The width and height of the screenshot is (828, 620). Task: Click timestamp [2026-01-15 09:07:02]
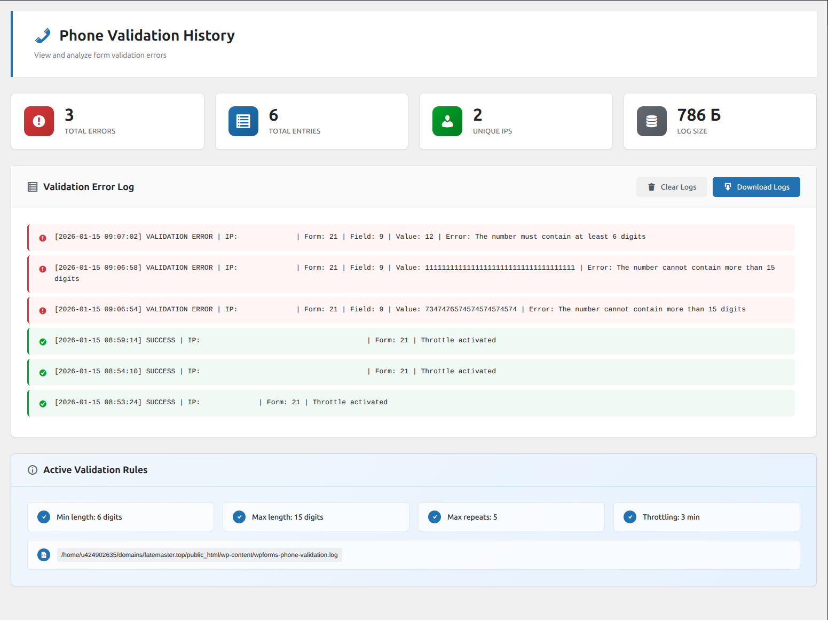tap(98, 237)
